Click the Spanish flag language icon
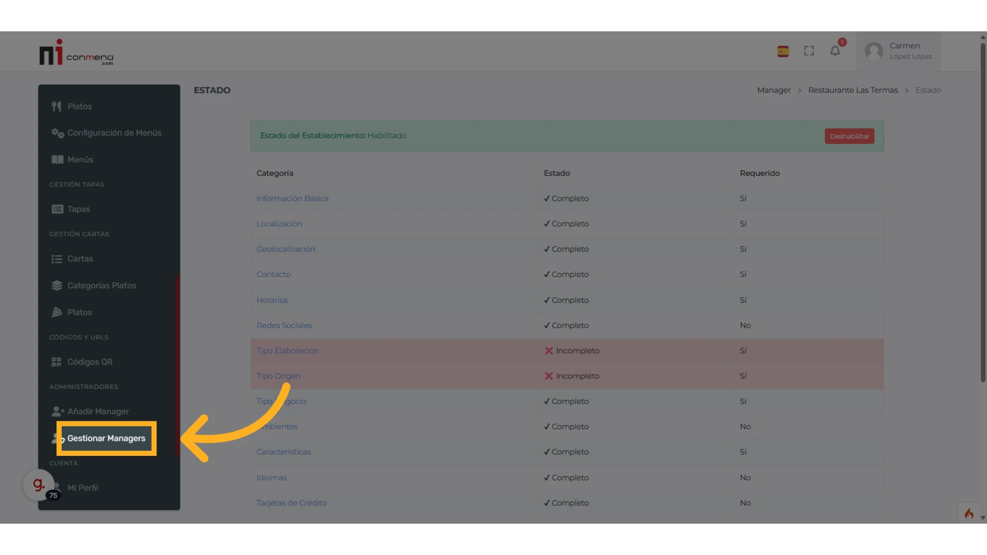The height and width of the screenshot is (555, 987). point(782,51)
